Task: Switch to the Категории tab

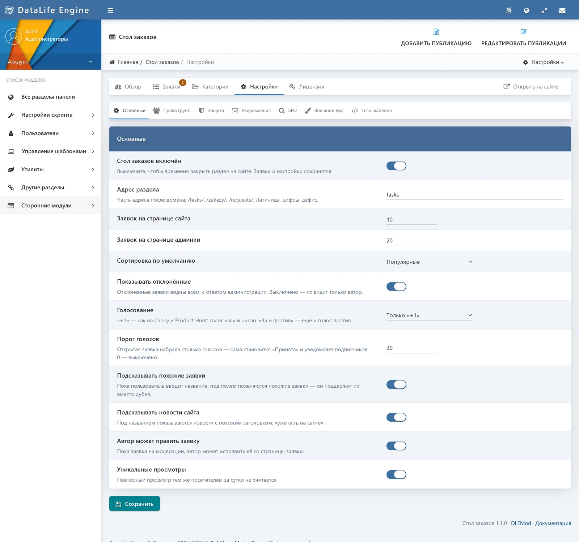Action: [x=210, y=87]
